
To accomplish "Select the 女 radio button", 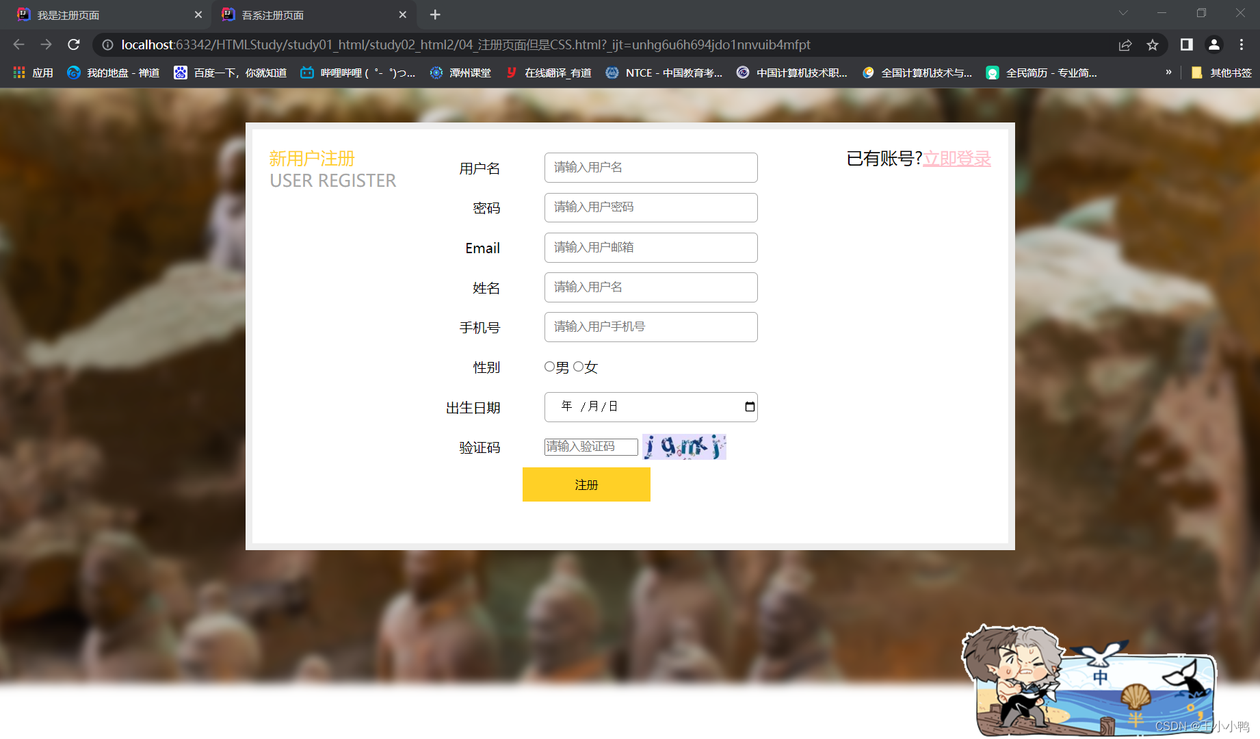I will click(x=578, y=367).
